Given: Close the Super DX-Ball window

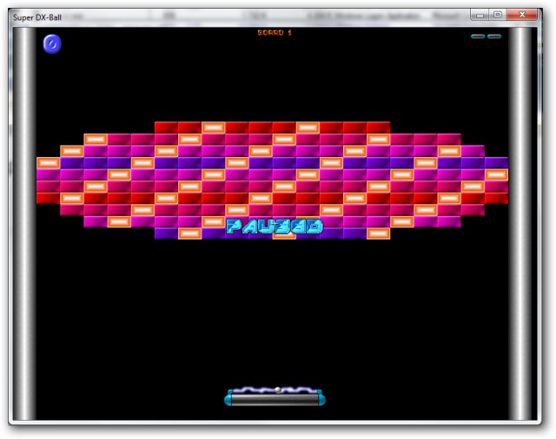Looking at the screenshot, I should pos(522,15).
